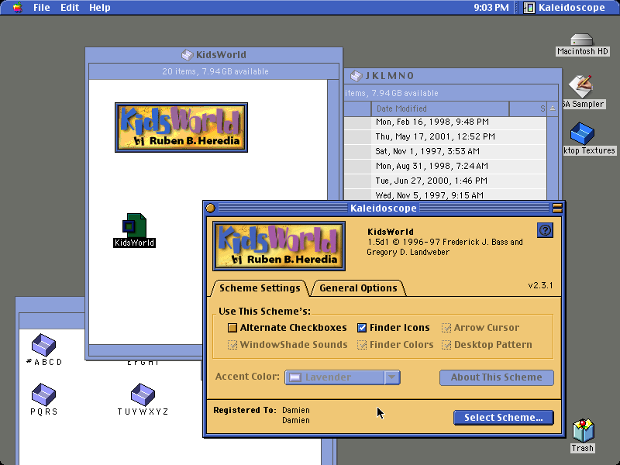Open the Kaleidoscope application menu
Viewport: 620px width, 465px height.
pyautogui.click(x=564, y=8)
